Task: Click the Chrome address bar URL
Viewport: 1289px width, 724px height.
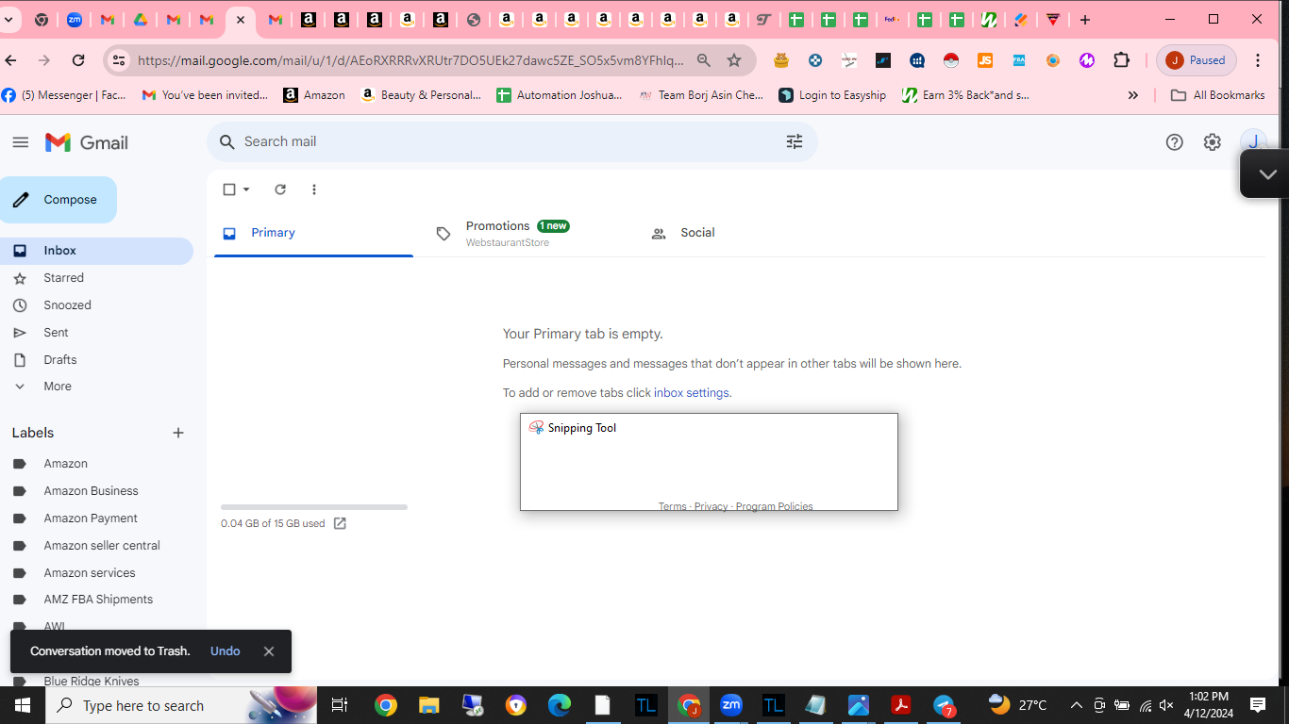Action: [410, 60]
